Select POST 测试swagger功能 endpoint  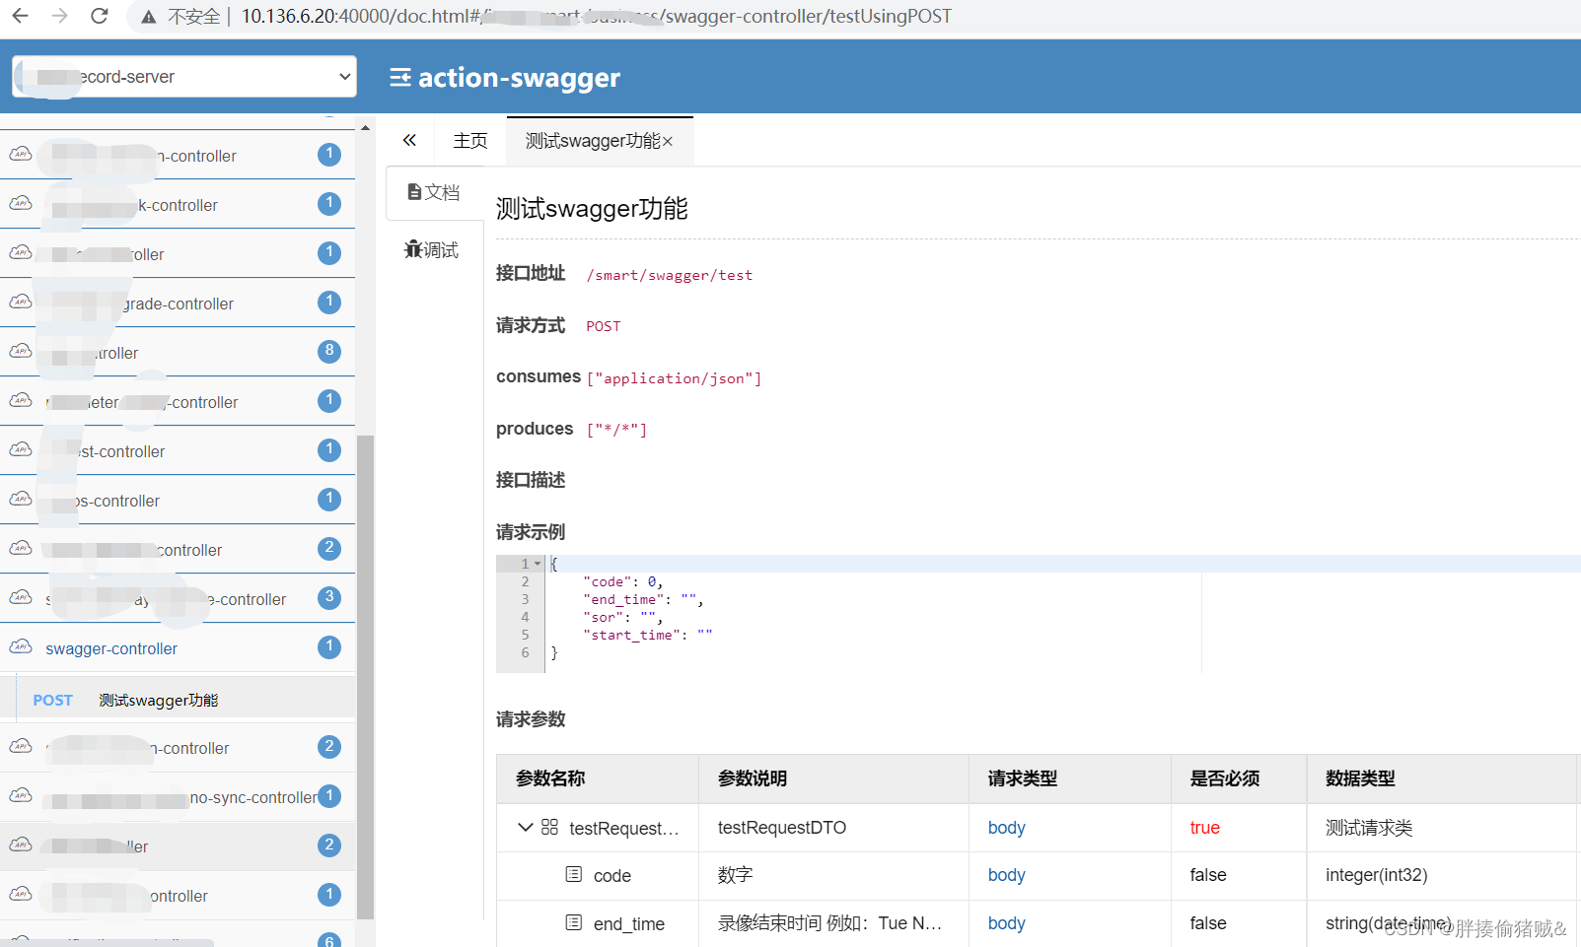pos(178,700)
